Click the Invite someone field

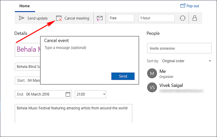pos(179,48)
